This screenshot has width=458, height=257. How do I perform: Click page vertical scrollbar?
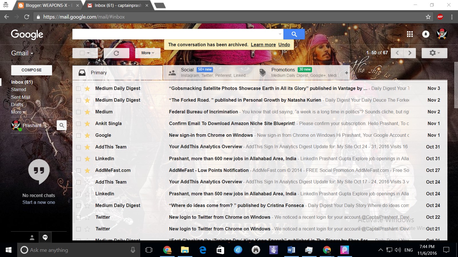click(456, 85)
